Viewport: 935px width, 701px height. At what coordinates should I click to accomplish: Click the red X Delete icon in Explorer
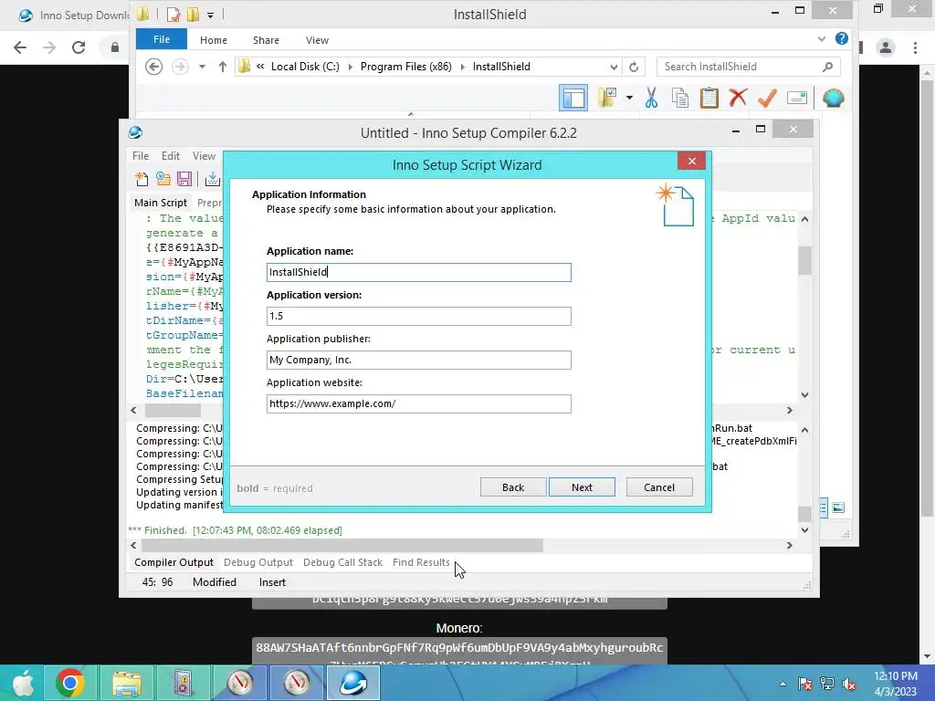(x=738, y=97)
